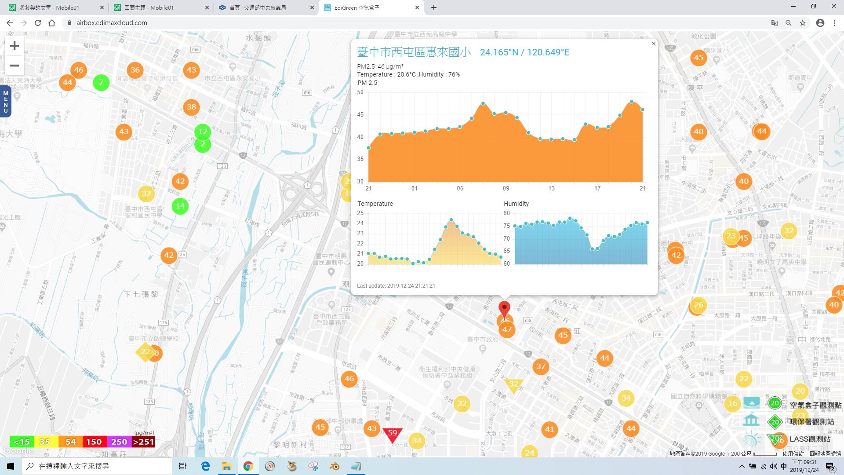Open the blue MENU side tab
The width and height of the screenshot is (844, 475).
click(5, 102)
